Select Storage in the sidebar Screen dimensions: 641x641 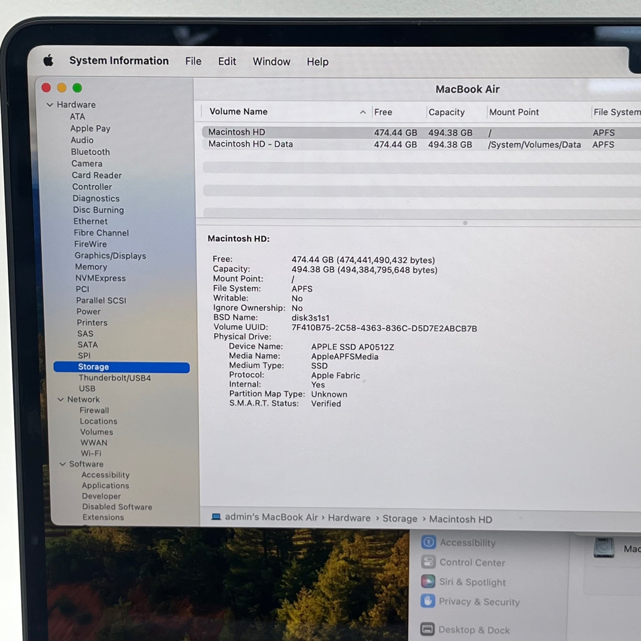pos(122,367)
